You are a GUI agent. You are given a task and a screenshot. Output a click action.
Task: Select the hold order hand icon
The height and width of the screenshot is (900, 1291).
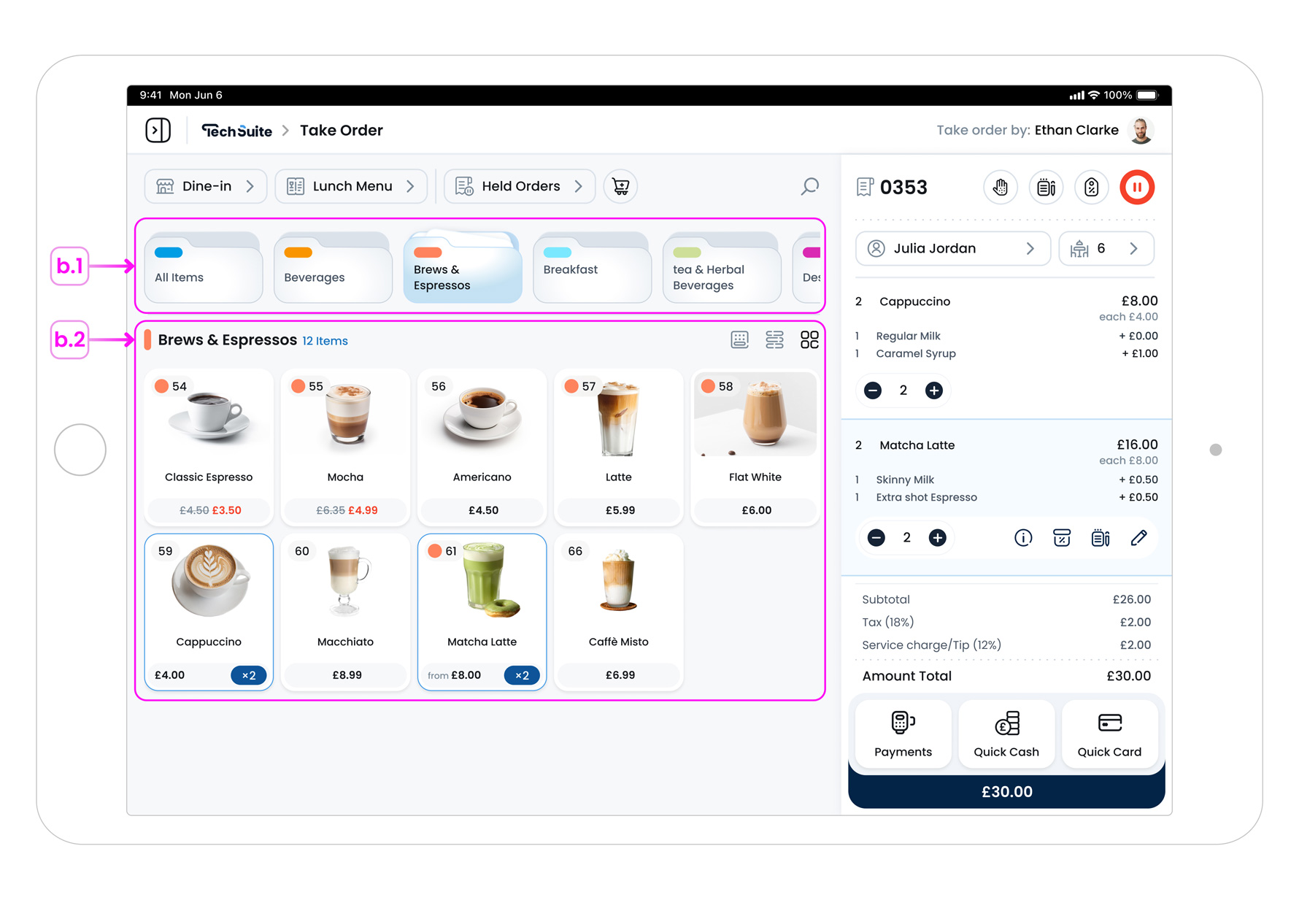tap(1001, 188)
